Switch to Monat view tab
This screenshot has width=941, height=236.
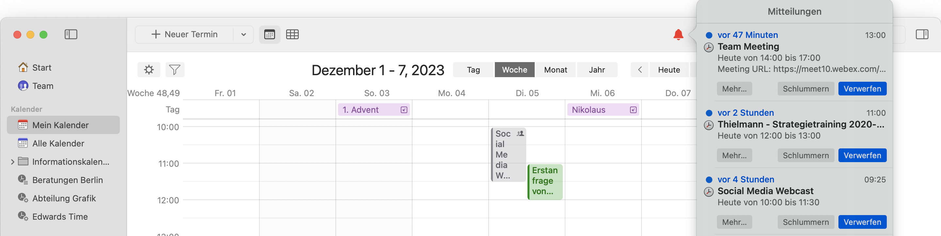pos(555,70)
